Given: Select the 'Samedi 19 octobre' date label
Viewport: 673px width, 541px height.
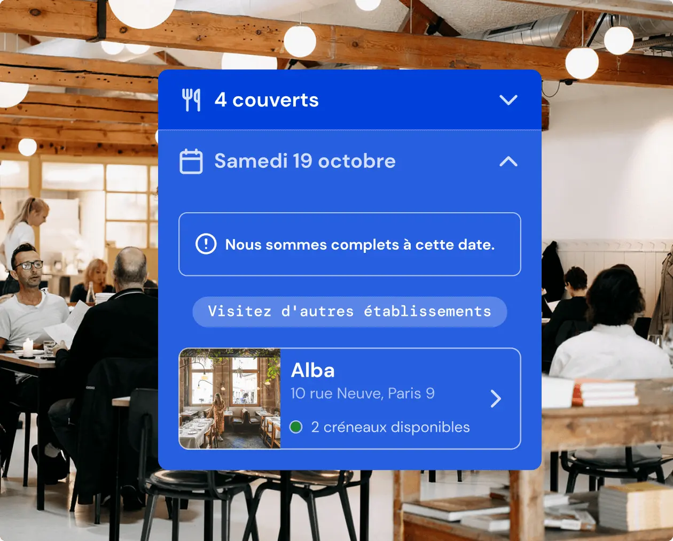Looking at the screenshot, I should [x=305, y=161].
